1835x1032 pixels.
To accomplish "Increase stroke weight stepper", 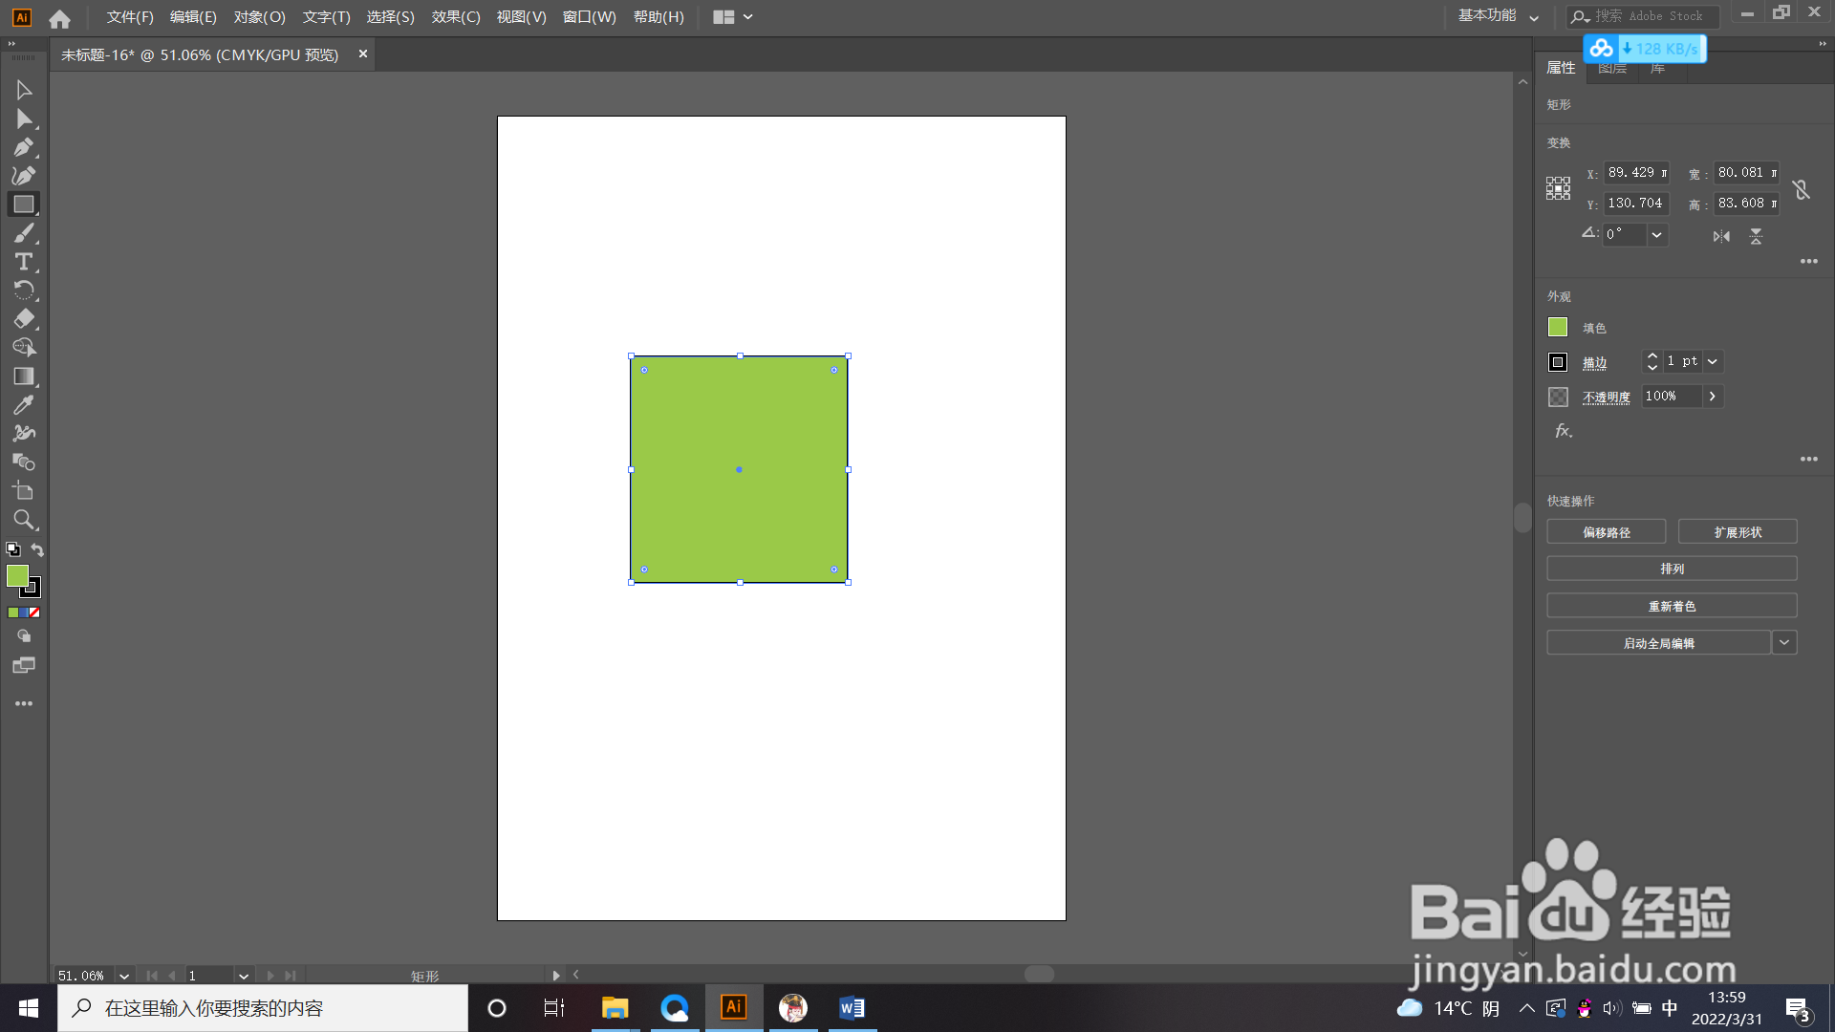I will pyautogui.click(x=1652, y=355).
